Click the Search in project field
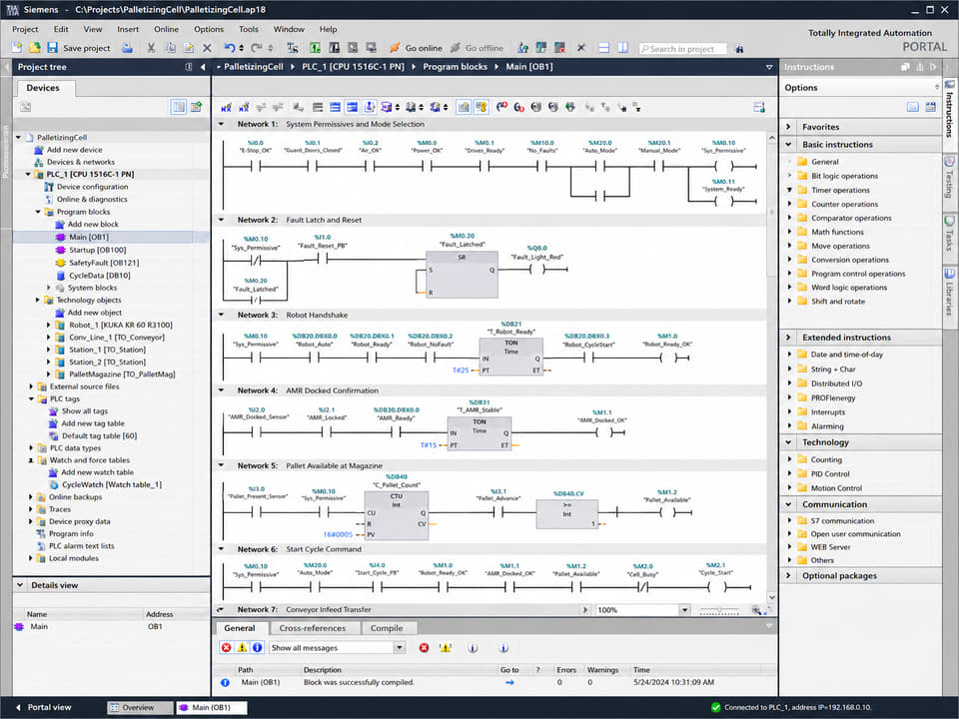Image resolution: width=959 pixels, height=719 pixels. (682, 48)
